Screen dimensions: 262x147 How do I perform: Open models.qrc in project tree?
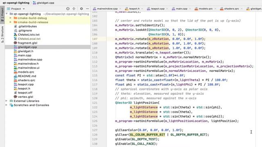coord(26,72)
